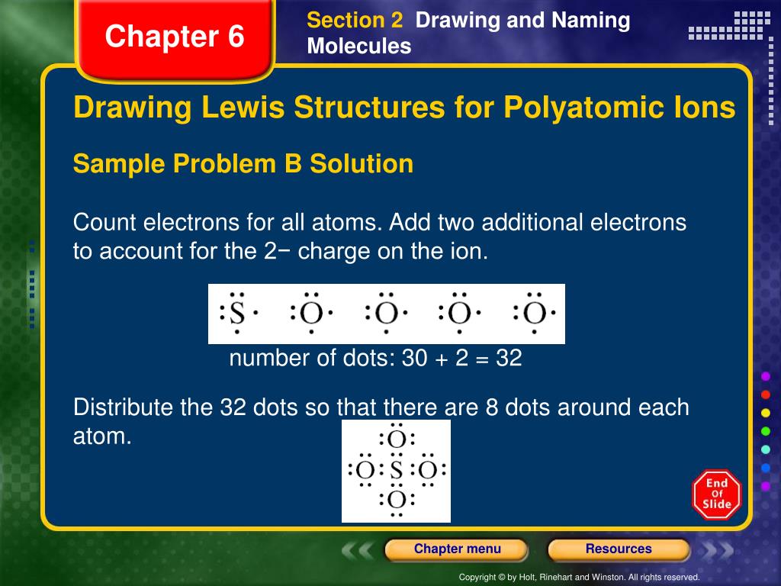Select the Sample Problem B Solution heading
This screenshot has width=781, height=586.
click(243, 164)
